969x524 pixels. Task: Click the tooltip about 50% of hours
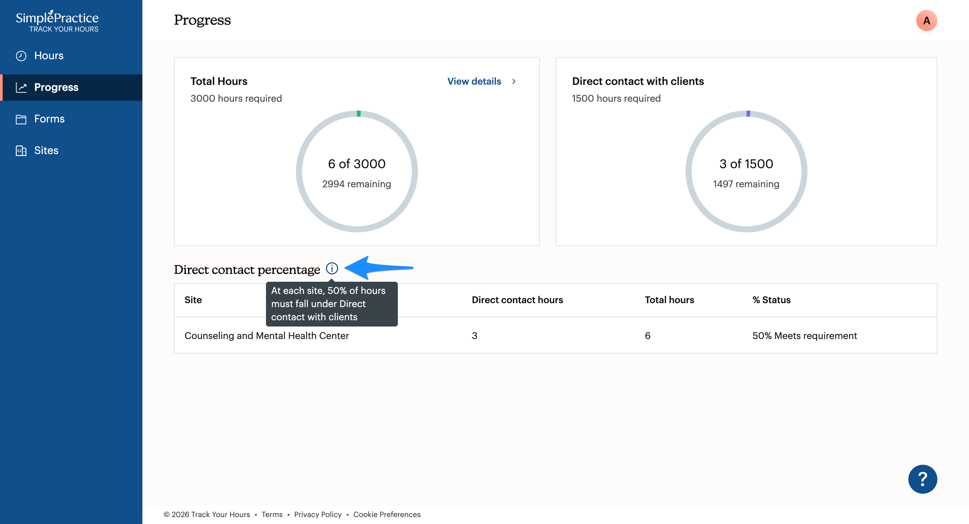pos(331,304)
